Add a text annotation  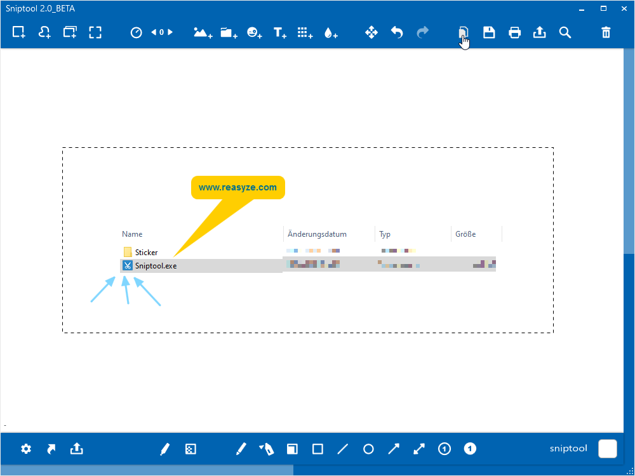279,32
